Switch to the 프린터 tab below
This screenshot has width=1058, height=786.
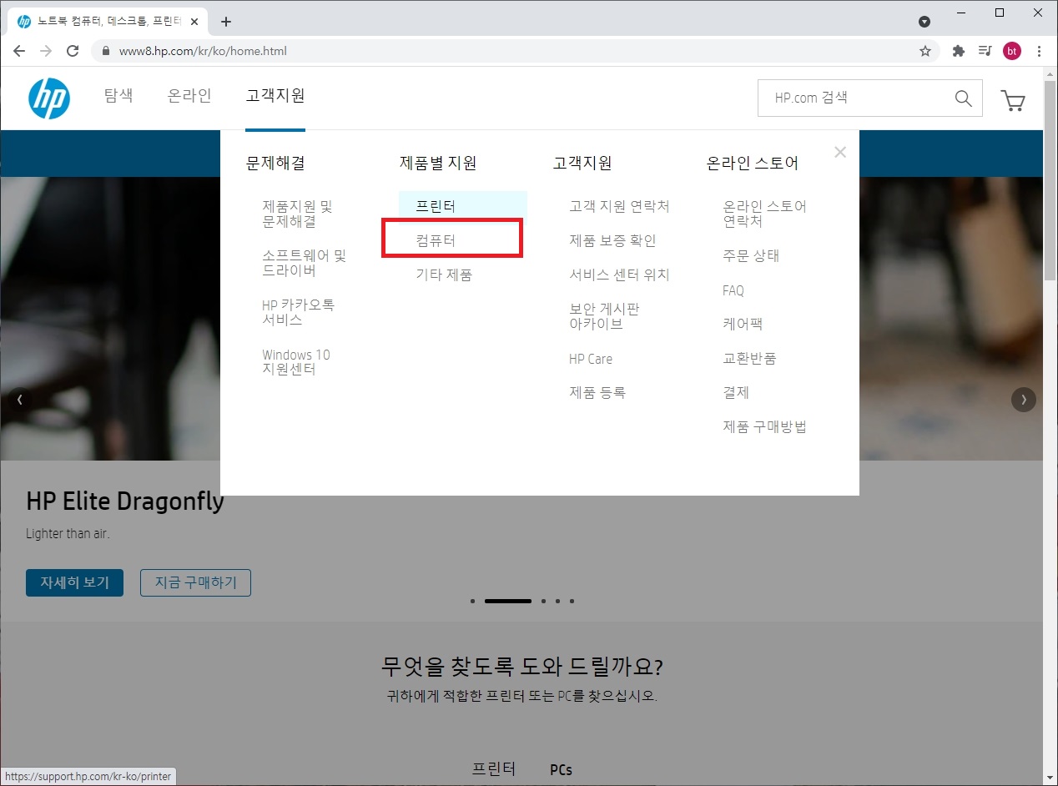tap(494, 768)
